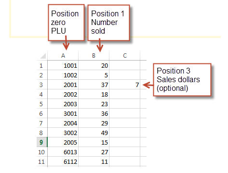Click the cell with value 27
The image size is (228, 173).
[x=94, y=152]
